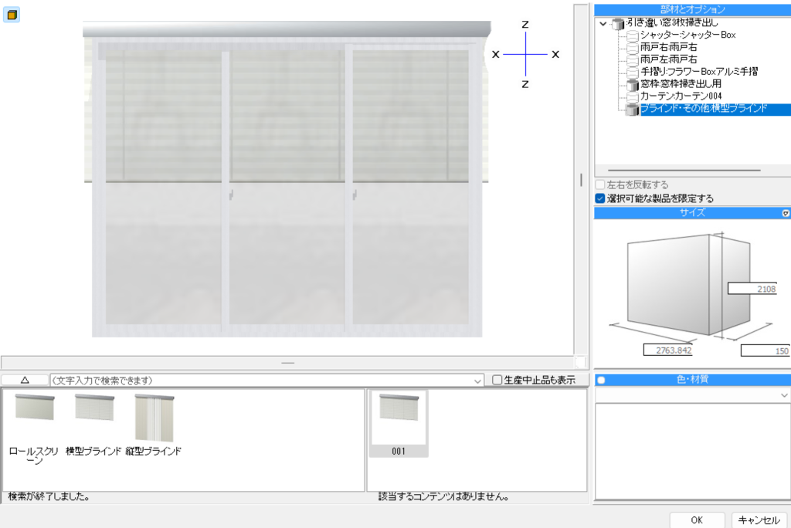Select シャッター:シャッターBox tree item
791x528 pixels.
pyautogui.click(x=687, y=36)
